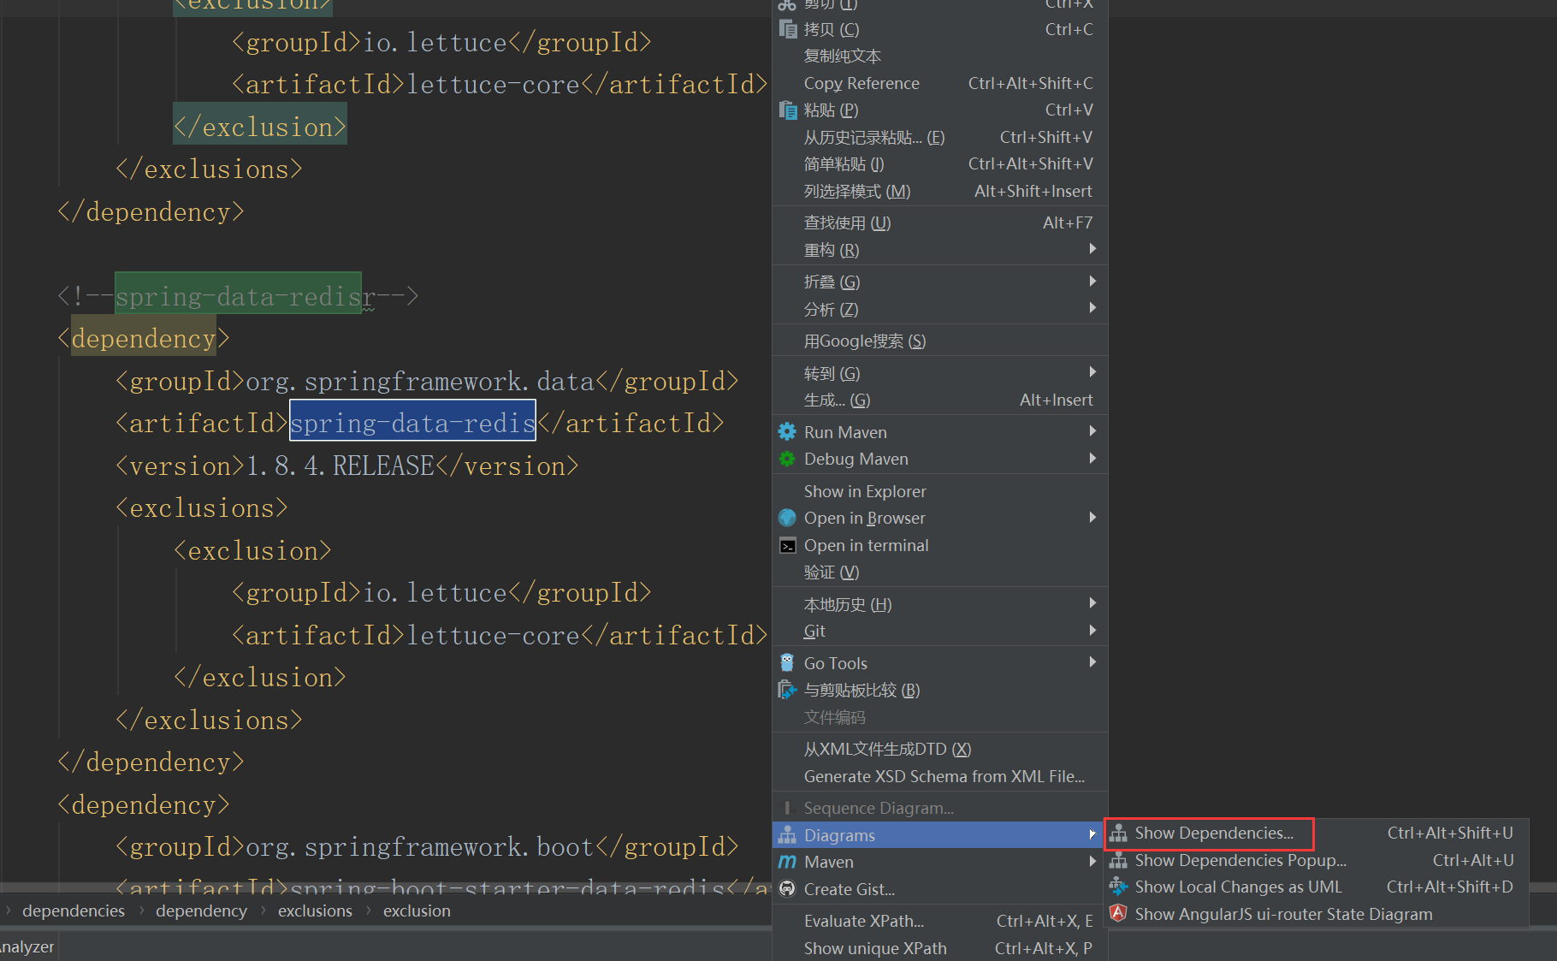This screenshot has height=961, width=1557.
Task: Click the Diagrams menu icon
Action: pyautogui.click(x=787, y=835)
